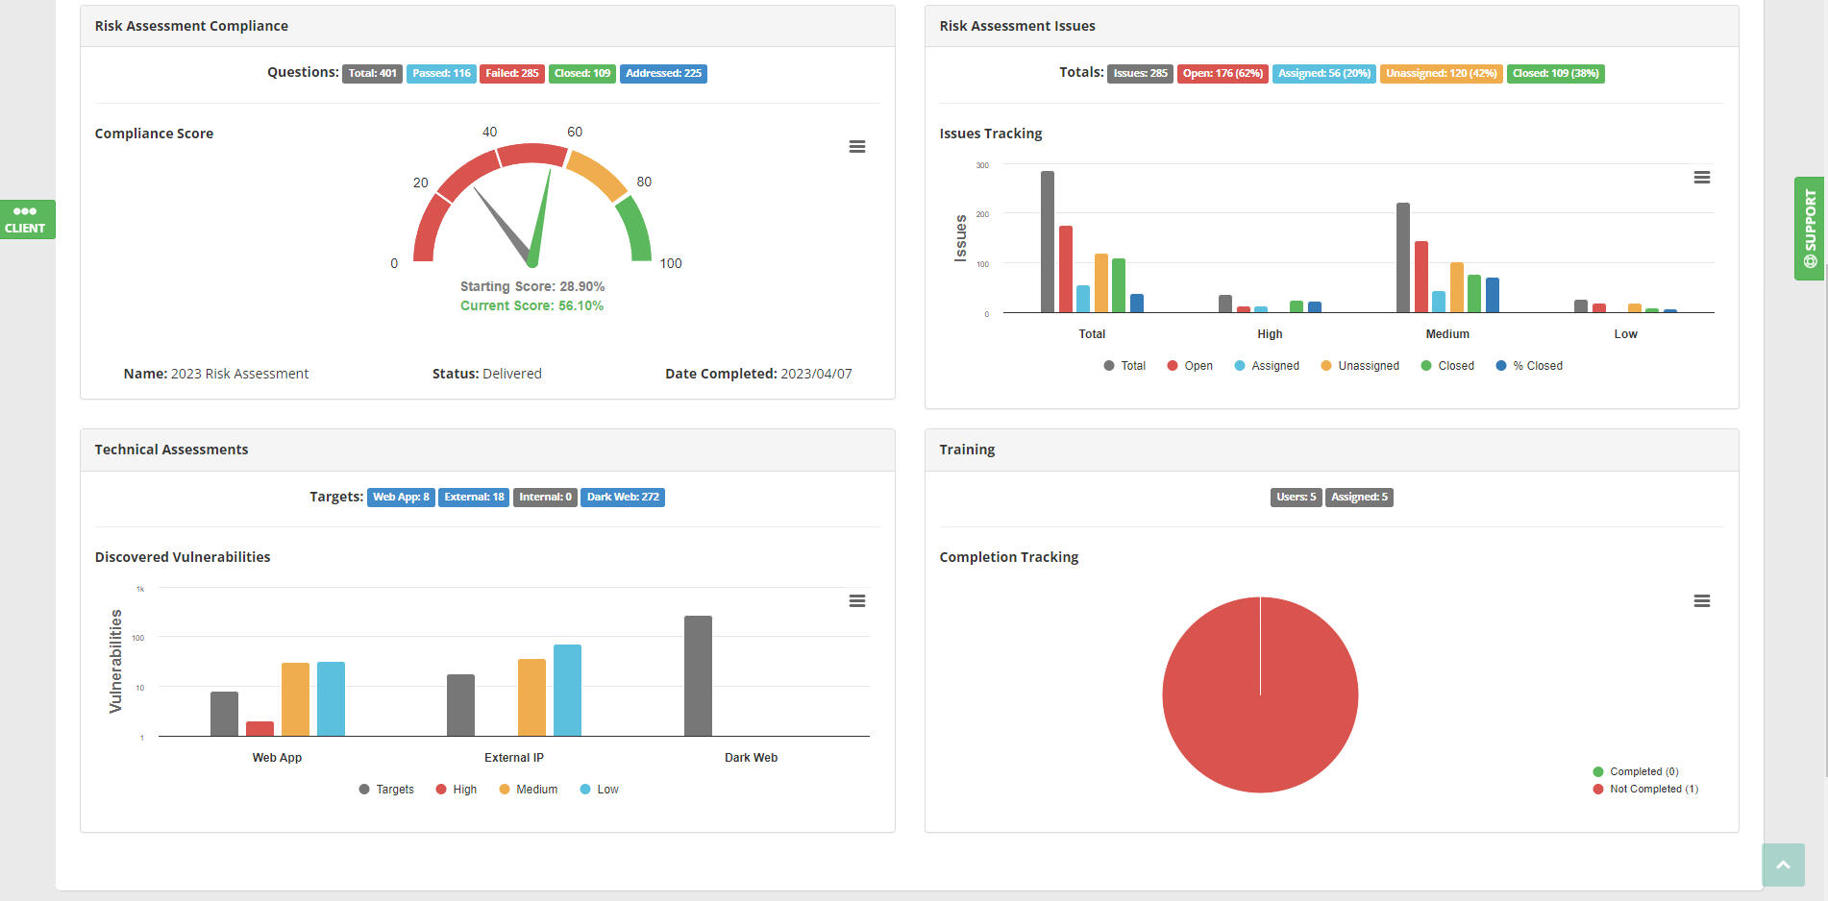
Task: Open Compliance Score chart hamburger menu
Action: click(856, 147)
